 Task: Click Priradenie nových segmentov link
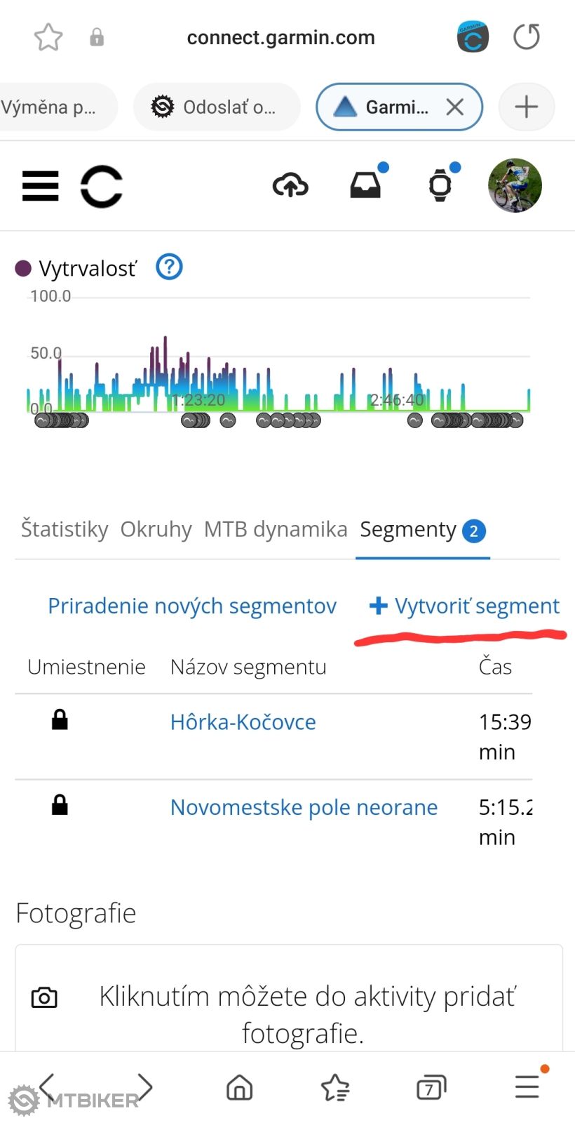[192, 606]
